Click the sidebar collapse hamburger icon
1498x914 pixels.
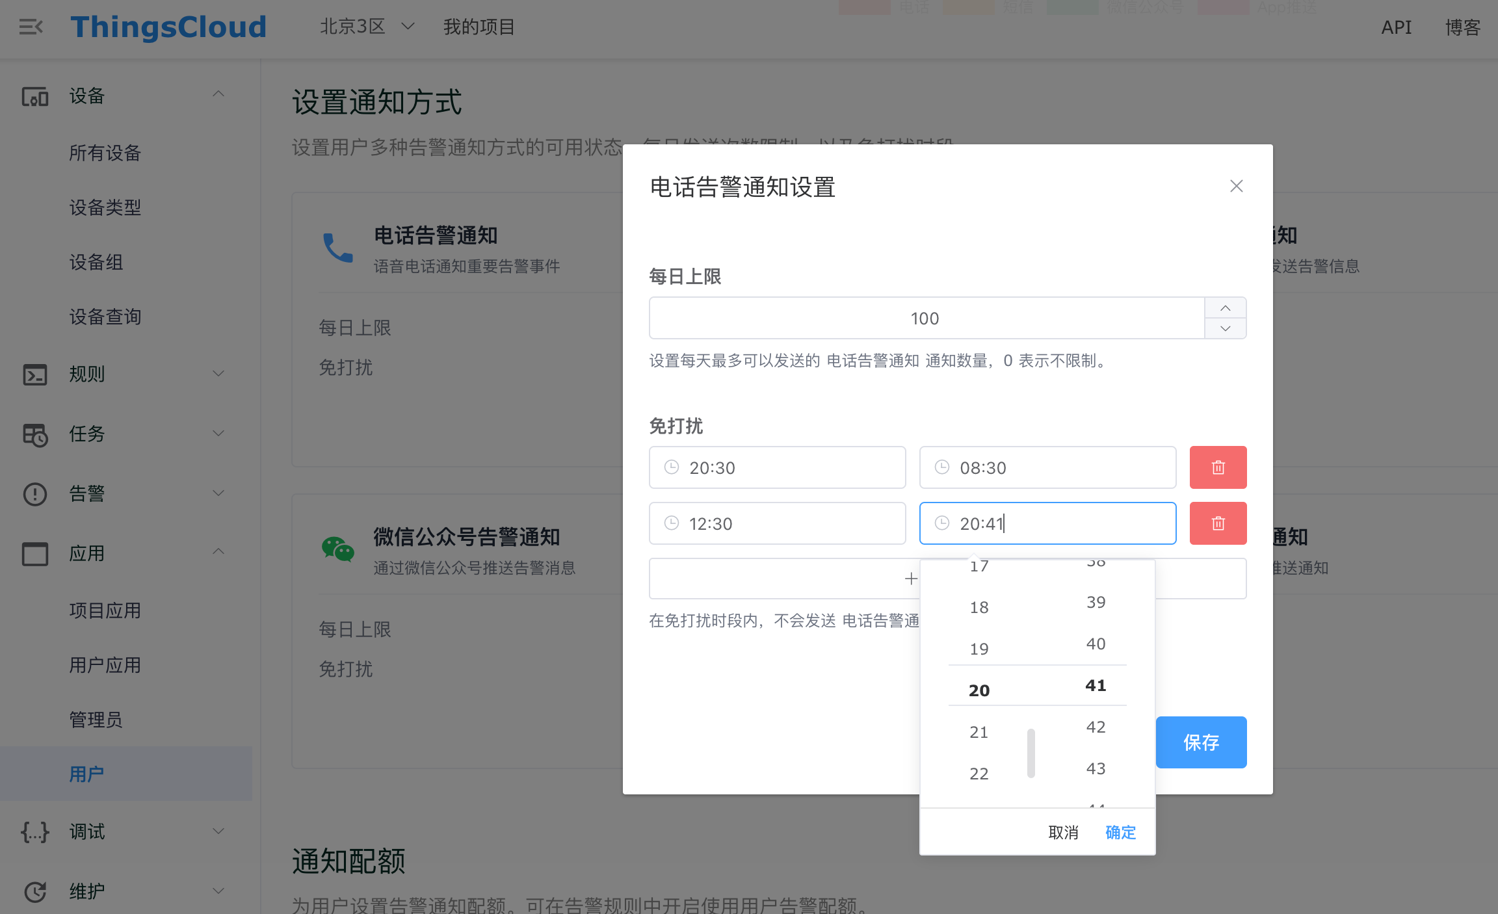tap(31, 27)
